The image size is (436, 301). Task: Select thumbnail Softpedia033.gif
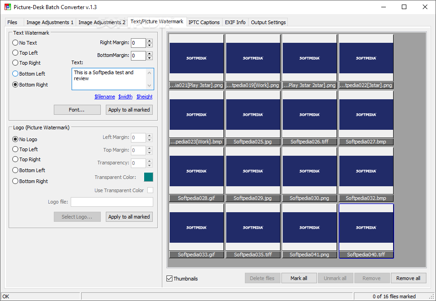197,231
